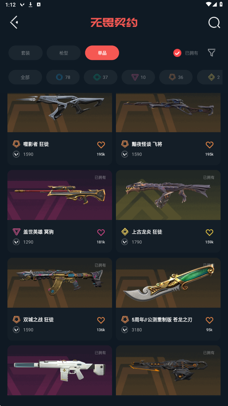The height and width of the screenshot is (406, 228).
Task: Tap yellow heart on 上古龙炎 狂徒
Action: tap(210, 232)
